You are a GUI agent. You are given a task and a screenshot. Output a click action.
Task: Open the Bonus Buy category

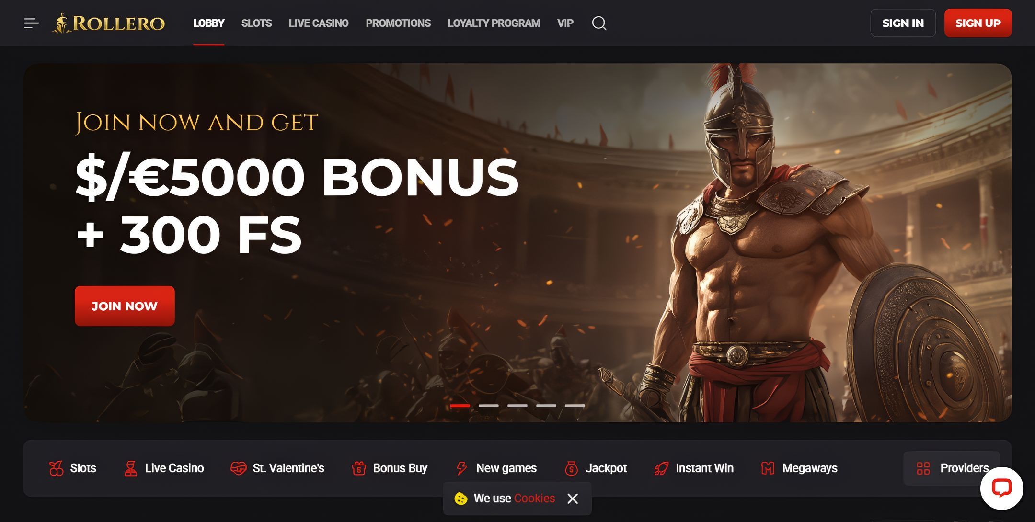pos(390,468)
